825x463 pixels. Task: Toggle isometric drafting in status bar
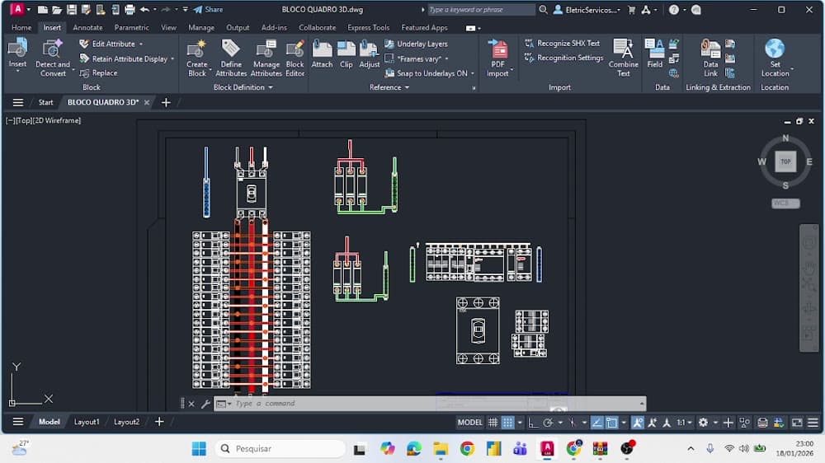tap(573, 422)
